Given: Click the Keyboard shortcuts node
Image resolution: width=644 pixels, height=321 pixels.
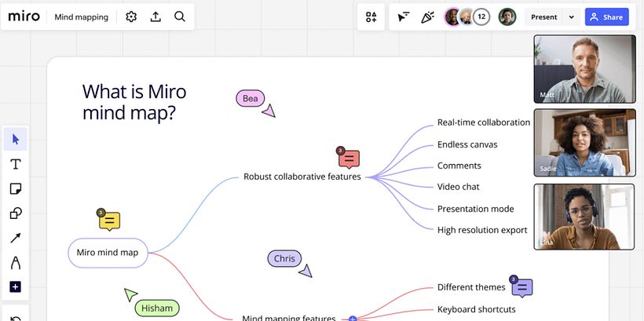Looking at the screenshot, I should [476, 309].
